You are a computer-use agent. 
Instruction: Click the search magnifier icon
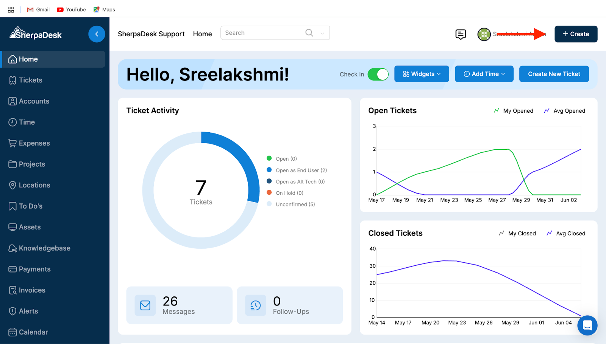[309, 33]
